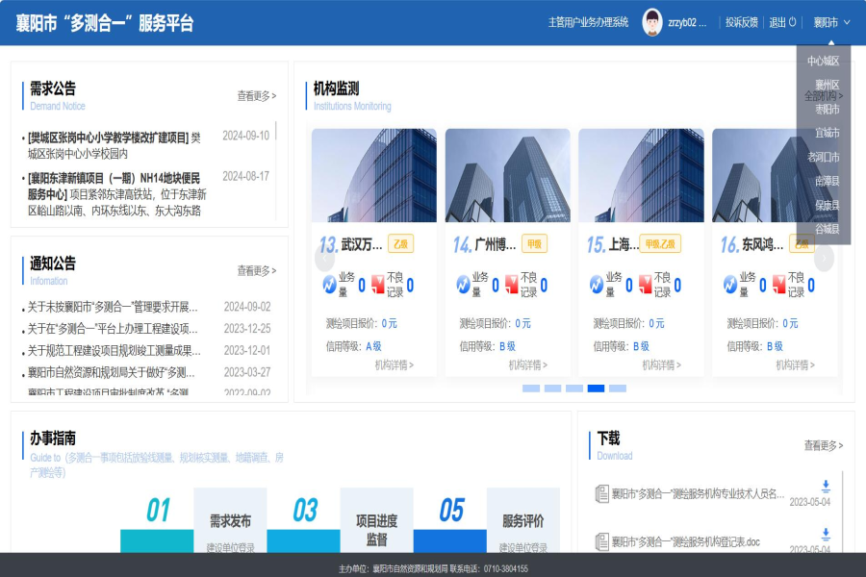The width and height of the screenshot is (866, 577).
Task: Open notice 关于未按襄阳市多测合一管理要求开展
Action: point(113,307)
